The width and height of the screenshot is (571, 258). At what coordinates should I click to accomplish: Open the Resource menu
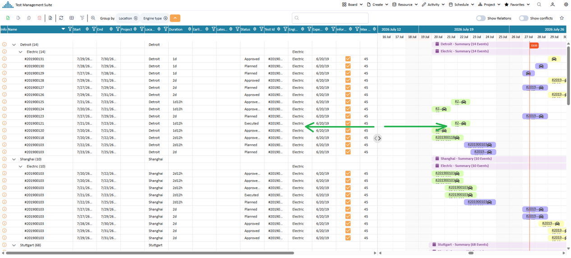405,5
